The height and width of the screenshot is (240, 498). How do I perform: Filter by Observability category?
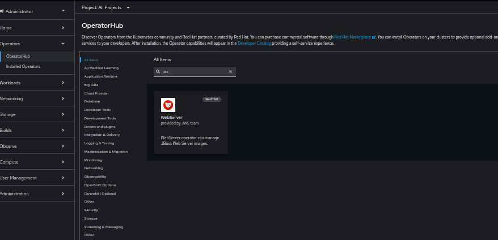pos(95,177)
